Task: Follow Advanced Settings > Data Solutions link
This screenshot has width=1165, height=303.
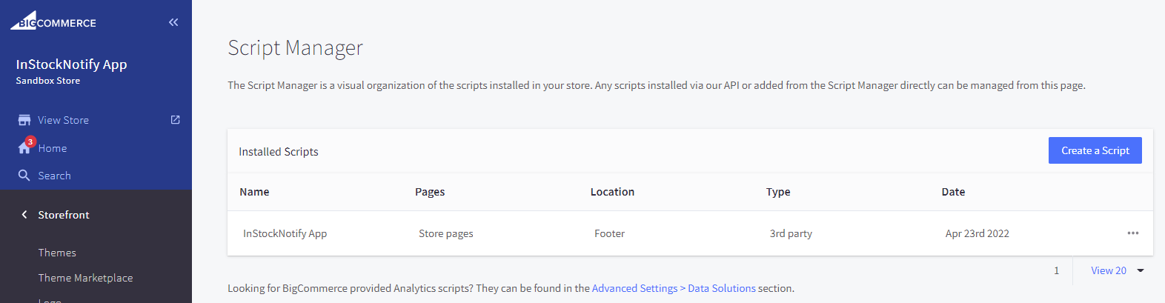Action: click(x=674, y=288)
